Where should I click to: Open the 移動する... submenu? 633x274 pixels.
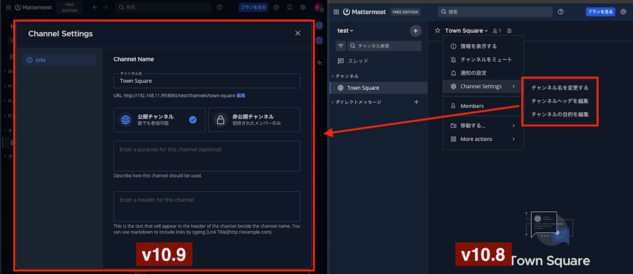pyautogui.click(x=483, y=126)
